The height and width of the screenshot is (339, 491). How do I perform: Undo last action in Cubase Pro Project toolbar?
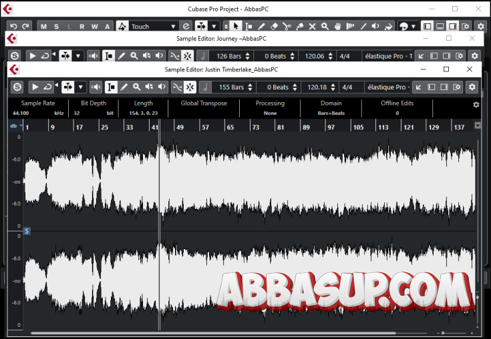point(13,27)
